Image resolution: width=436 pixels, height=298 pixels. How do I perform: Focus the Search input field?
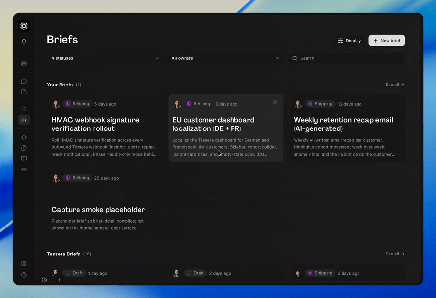(x=346, y=58)
